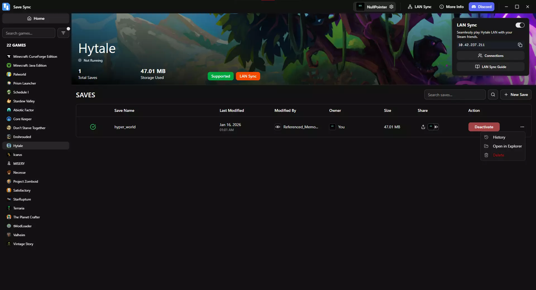This screenshot has height=290, width=536.
Task: Select the Terraria game icon in sidebar
Action: pyautogui.click(x=9, y=208)
